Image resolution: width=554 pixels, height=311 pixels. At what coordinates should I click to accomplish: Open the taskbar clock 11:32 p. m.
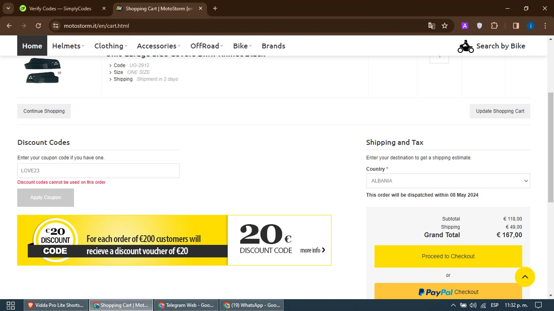(516, 305)
